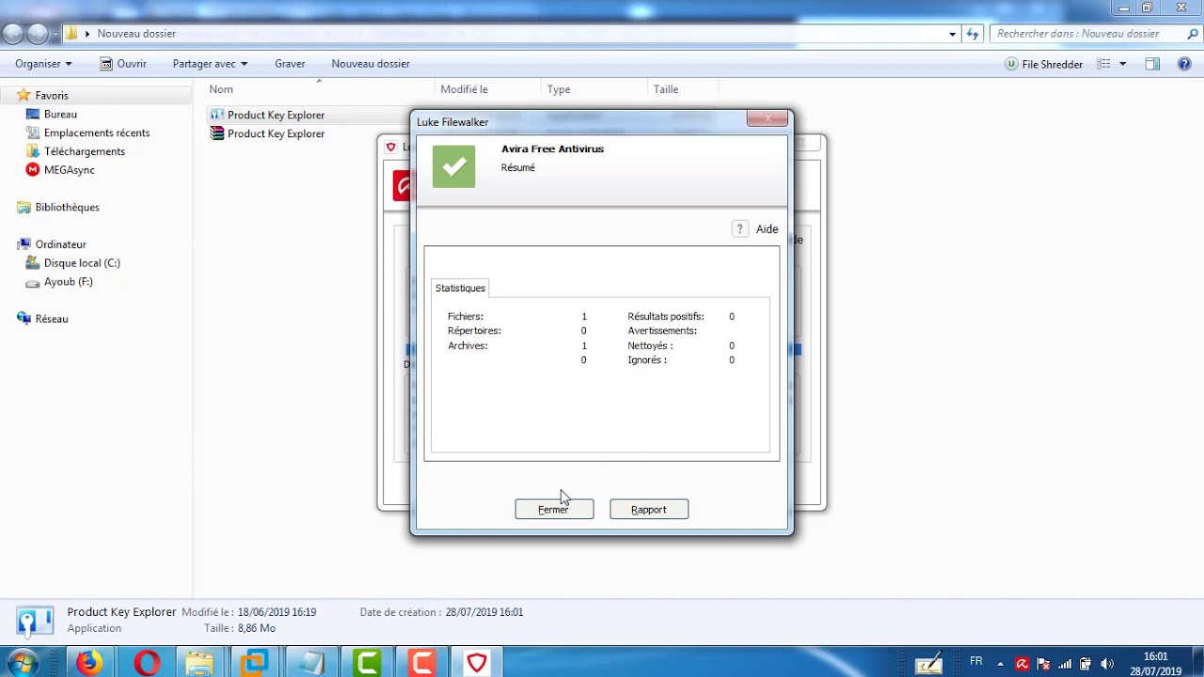Screen dimensions: 1204x677
Task: Open Emplacements récents in the sidebar
Action: click(x=96, y=133)
